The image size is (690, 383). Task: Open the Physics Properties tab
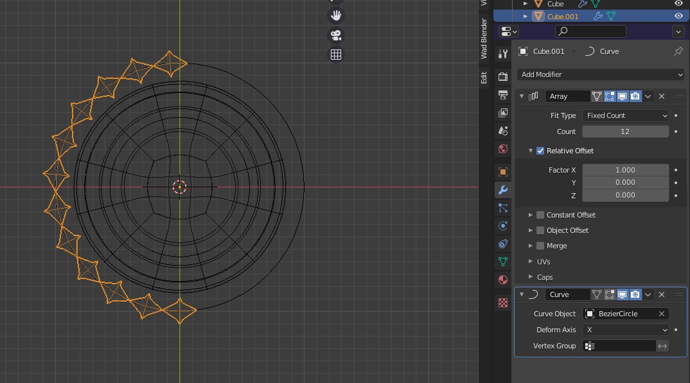(502, 225)
